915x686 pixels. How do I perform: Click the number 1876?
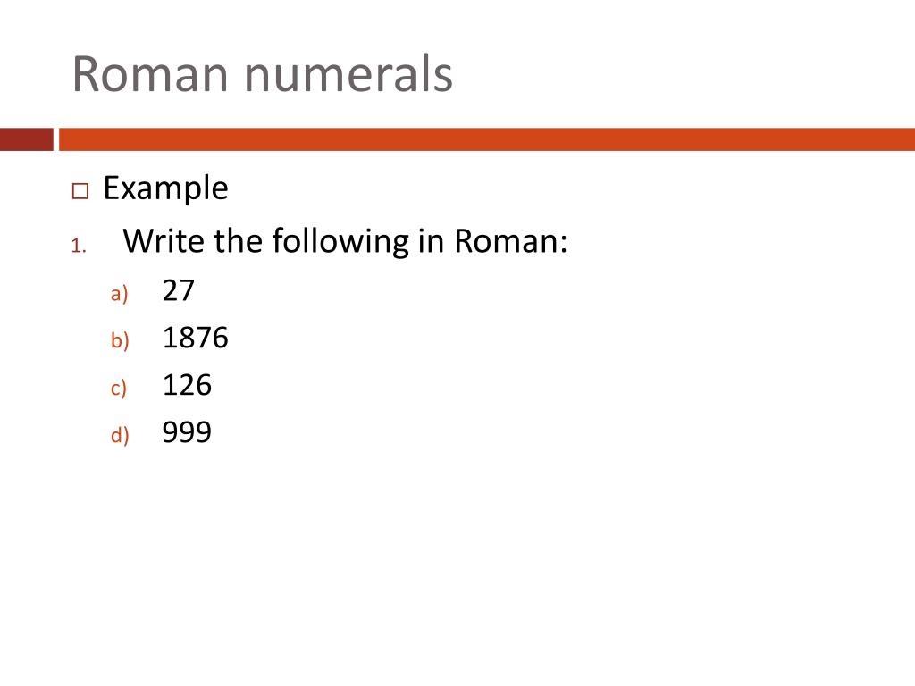click(196, 338)
